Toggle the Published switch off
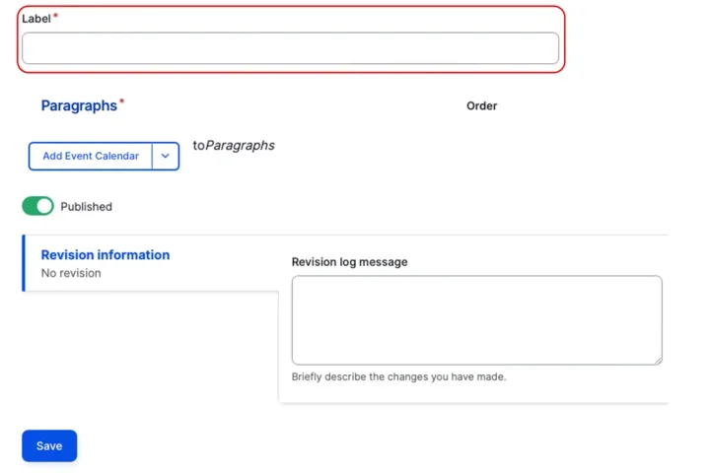This screenshot has height=473, width=710. point(37,206)
